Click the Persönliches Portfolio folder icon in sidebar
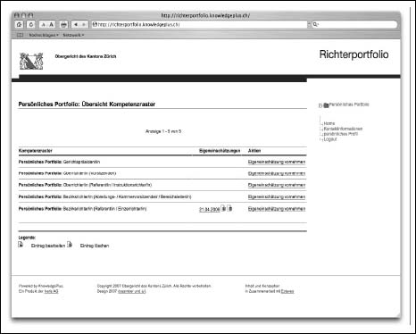This screenshot has width=416, height=334. pos(326,105)
